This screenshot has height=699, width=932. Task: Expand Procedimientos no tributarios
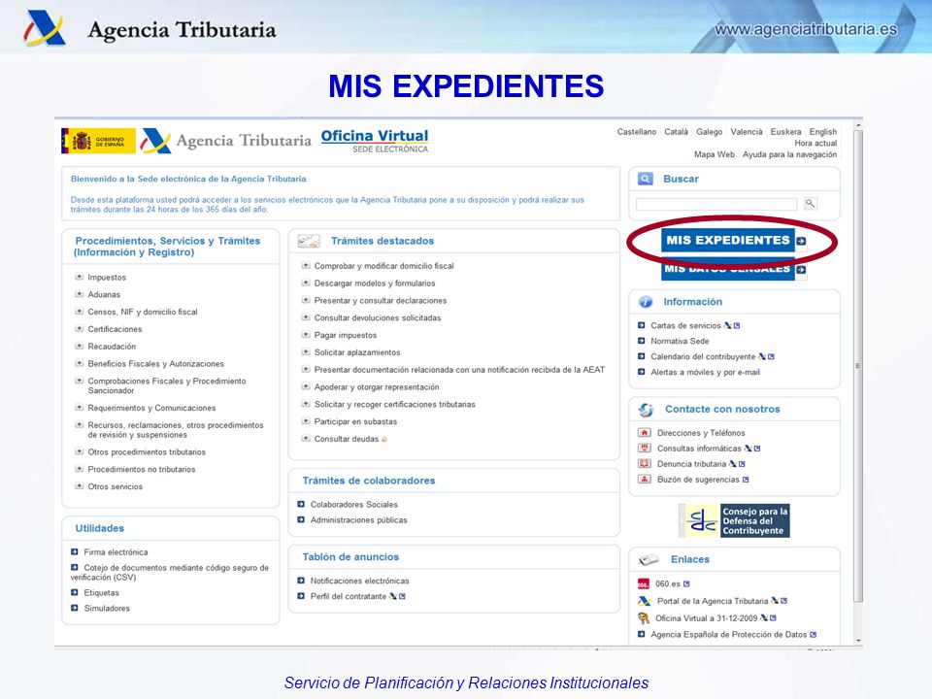[79, 468]
